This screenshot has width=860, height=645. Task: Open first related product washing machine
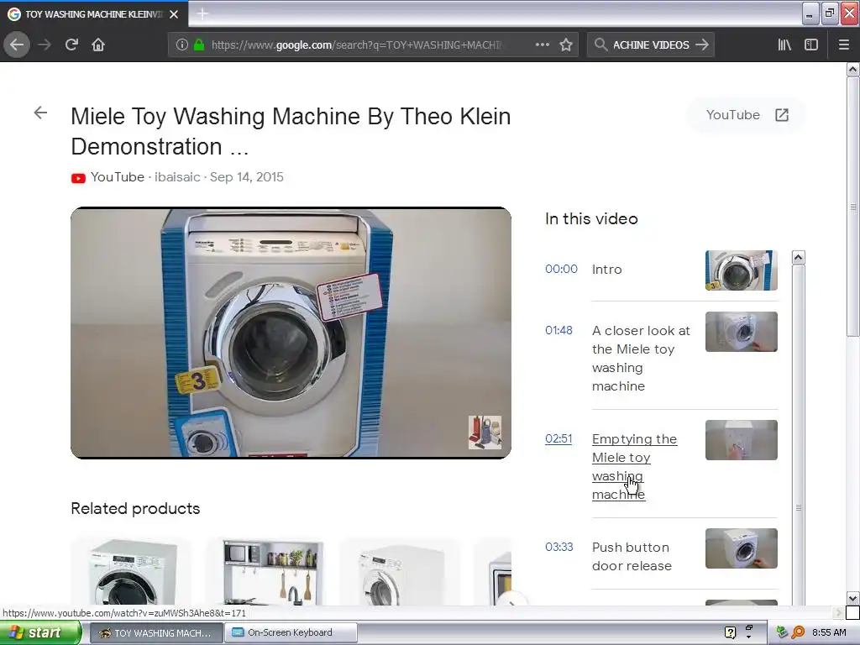[x=132, y=571]
